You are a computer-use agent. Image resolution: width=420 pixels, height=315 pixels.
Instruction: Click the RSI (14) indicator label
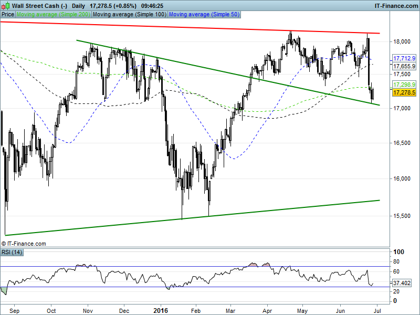[12, 252]
